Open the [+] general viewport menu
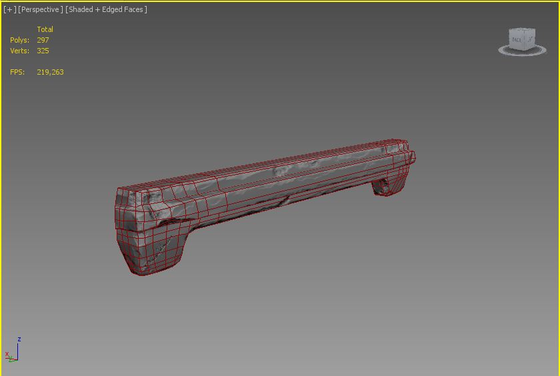This screenshot has height=376, width=560. click(x=9, y=9)
